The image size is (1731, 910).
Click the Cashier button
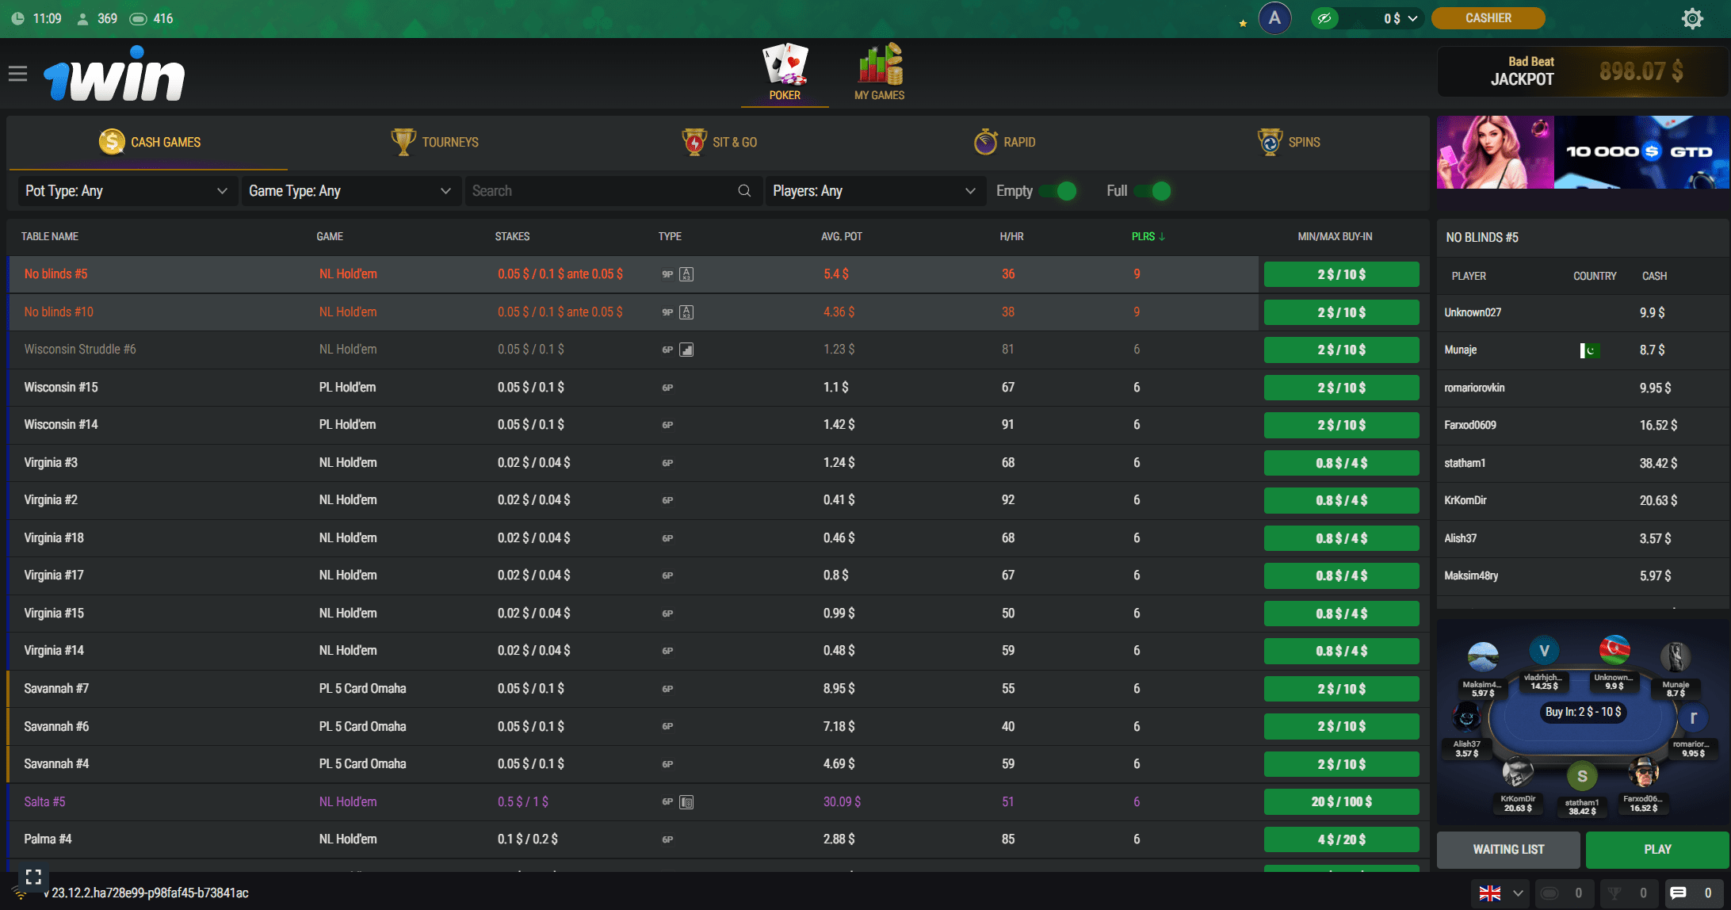(x=1488, y=18)
